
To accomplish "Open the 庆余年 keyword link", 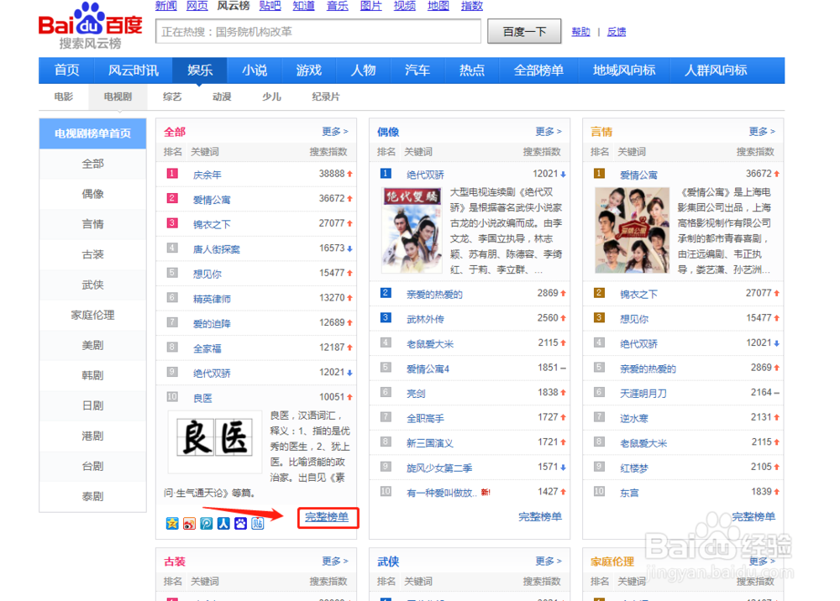I will 207,175.
